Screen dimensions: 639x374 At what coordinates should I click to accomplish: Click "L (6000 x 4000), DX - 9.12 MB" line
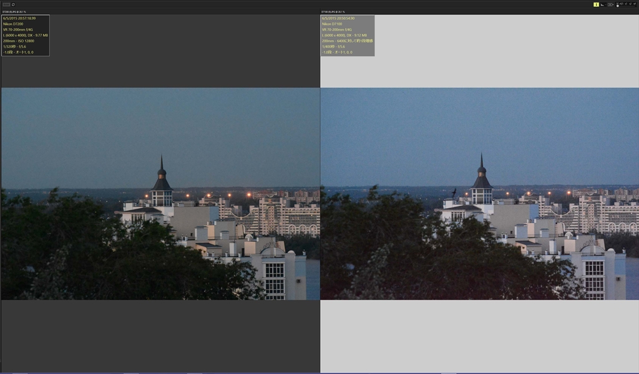point(344,36)
